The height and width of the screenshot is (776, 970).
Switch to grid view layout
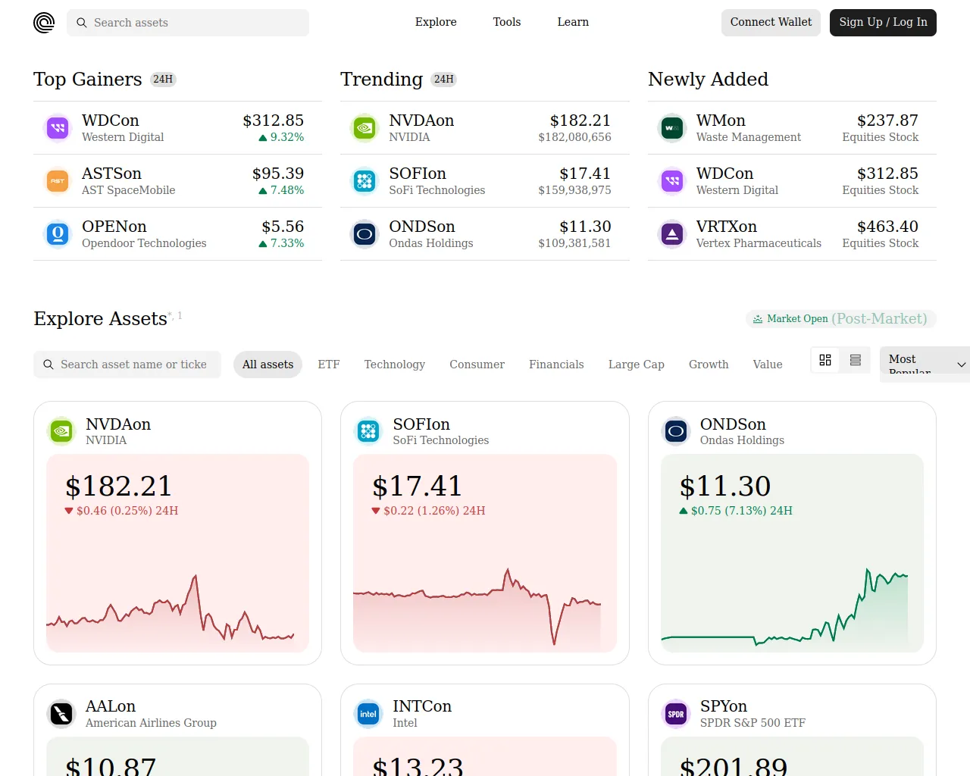tap(825, 360)
